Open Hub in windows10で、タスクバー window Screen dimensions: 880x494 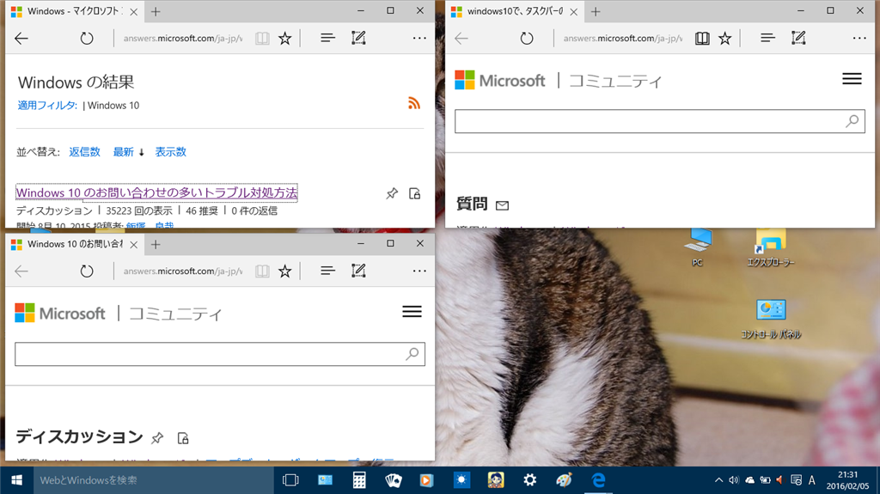(767, 38)
